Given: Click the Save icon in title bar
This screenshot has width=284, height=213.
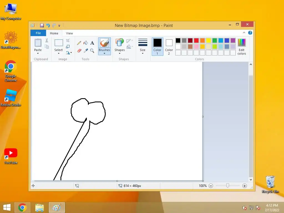Looking at the screenshot, I should [x=42, y=25].
